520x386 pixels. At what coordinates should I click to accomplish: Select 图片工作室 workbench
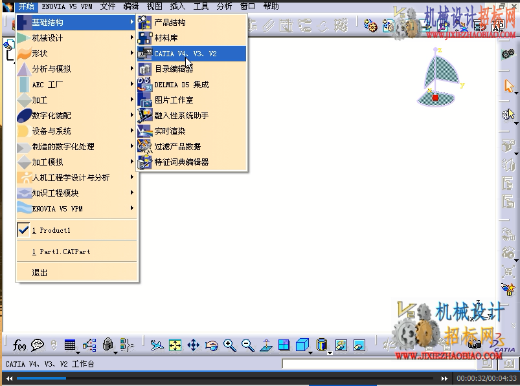pos(192,100)
